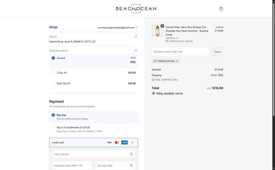Click the page vertical scrollbar
Screen dimensions: 275x170
tap(274, 60)
